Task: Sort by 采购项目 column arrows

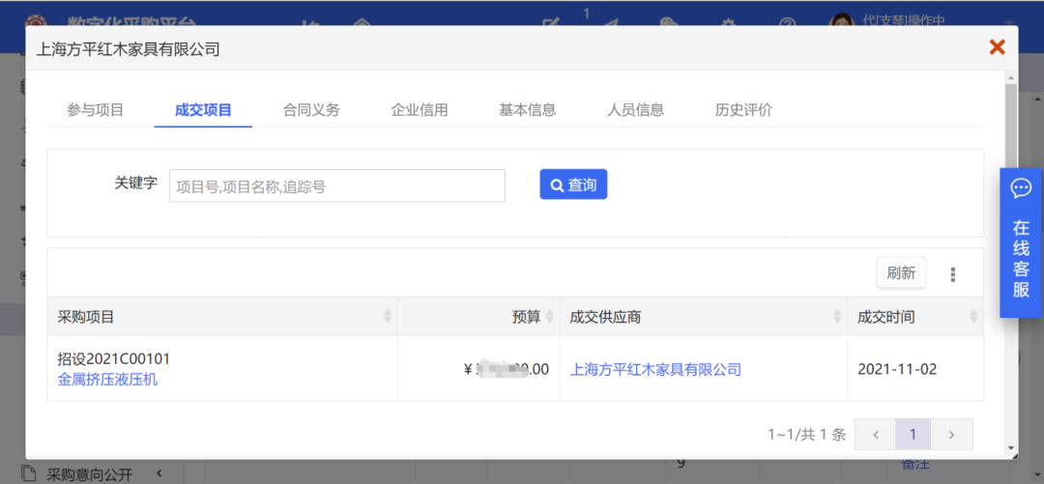Action: pos(388,317)
